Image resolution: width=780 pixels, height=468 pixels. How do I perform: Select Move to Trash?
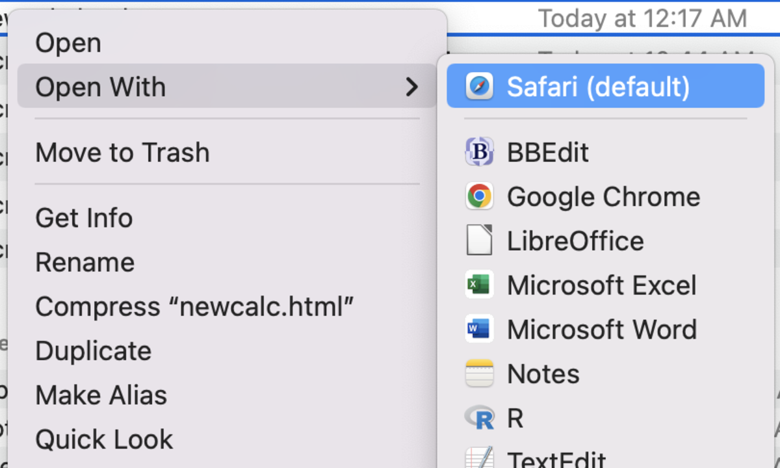click(122, 153)
